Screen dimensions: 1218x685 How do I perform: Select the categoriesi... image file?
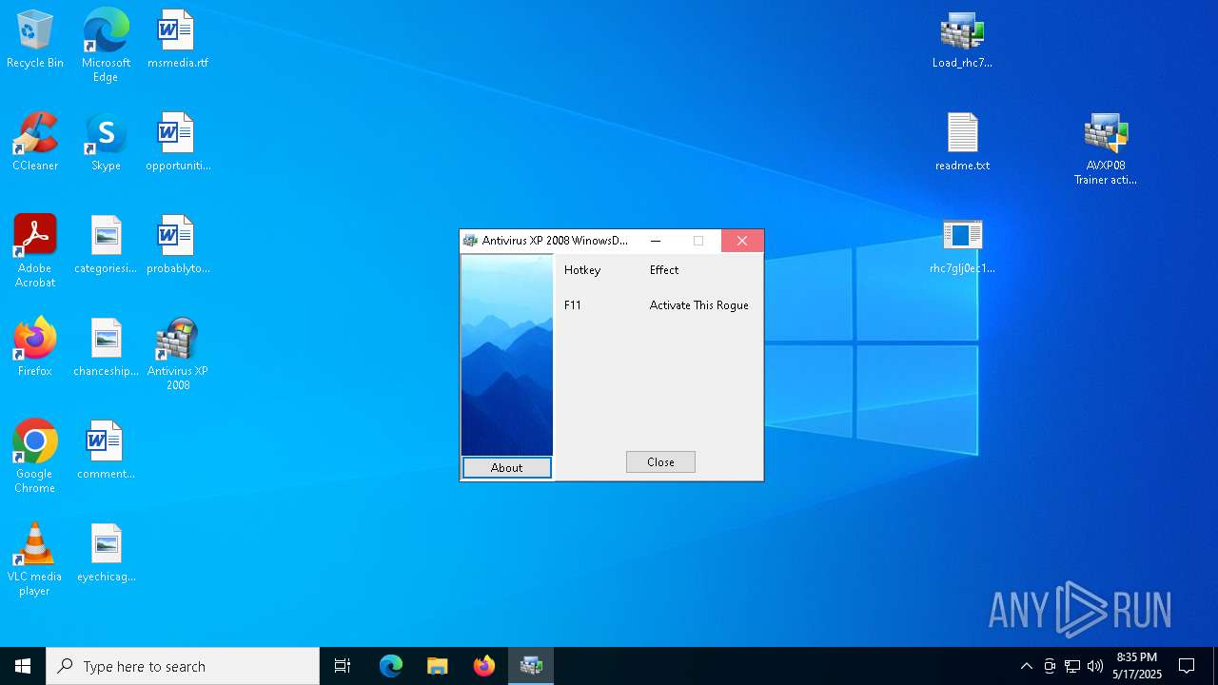(106, 245)
